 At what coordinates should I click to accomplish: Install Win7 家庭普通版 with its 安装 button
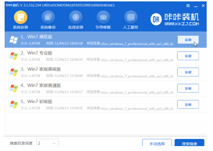click(188, 88)
